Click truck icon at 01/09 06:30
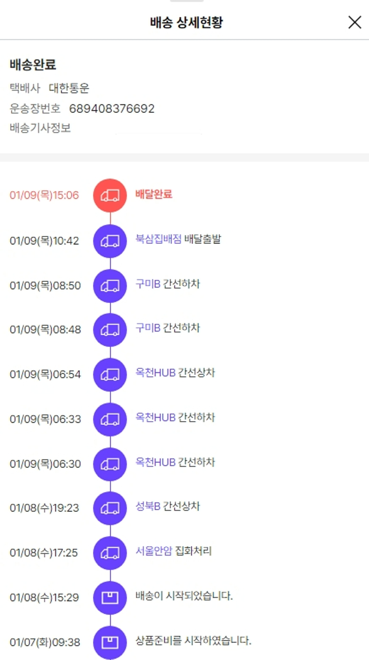Image resolution: width=369 pixels, height=660 pixels. [110, 464]
